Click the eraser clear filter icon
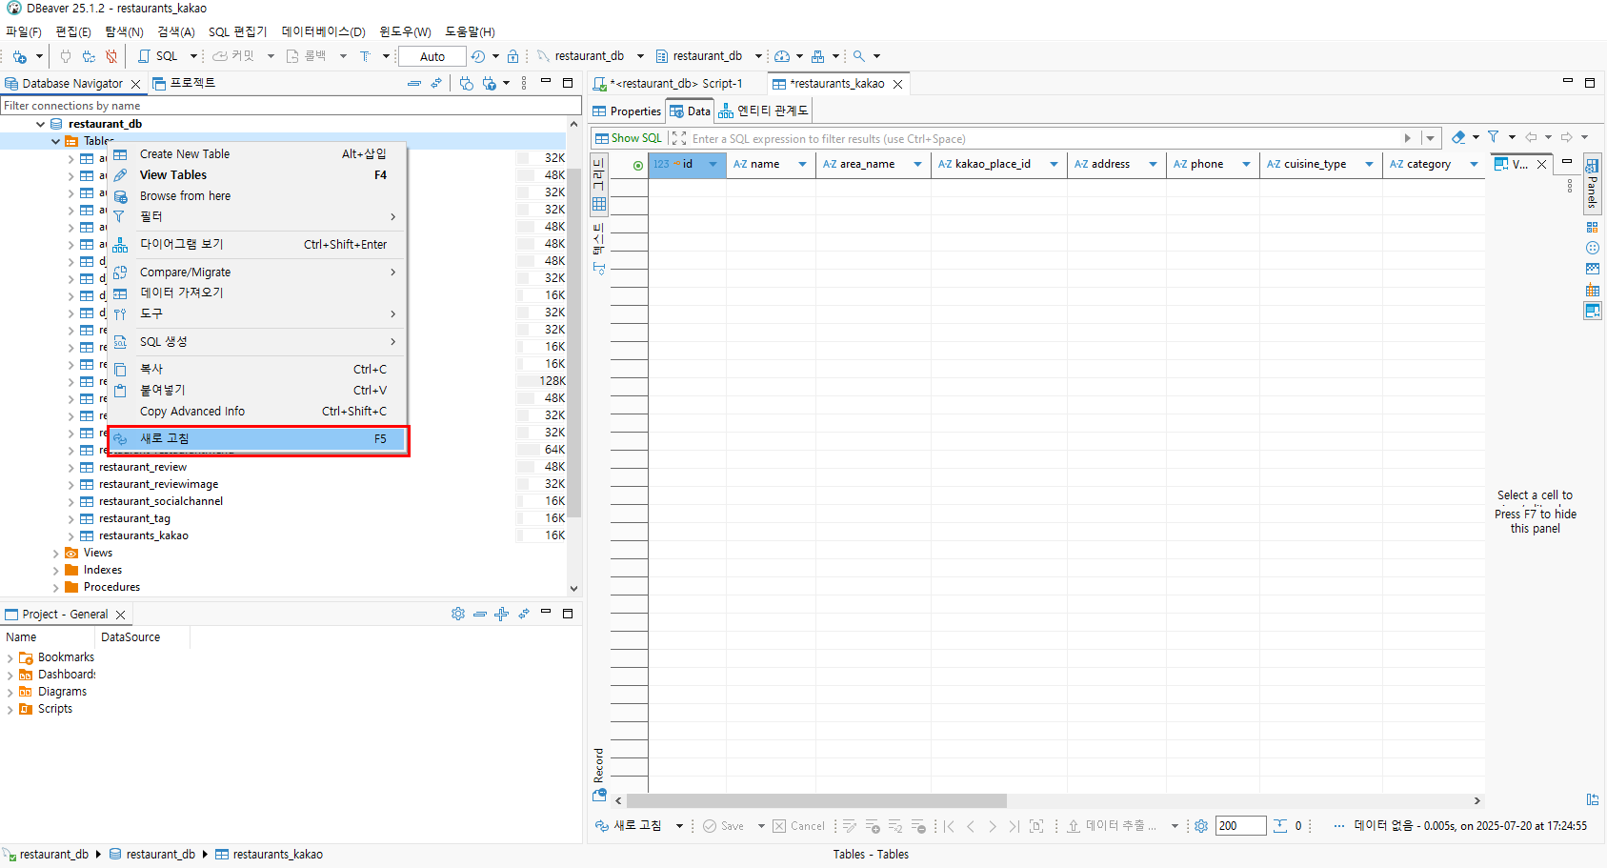The image size is (1607, 868). tap(1458, 137)
